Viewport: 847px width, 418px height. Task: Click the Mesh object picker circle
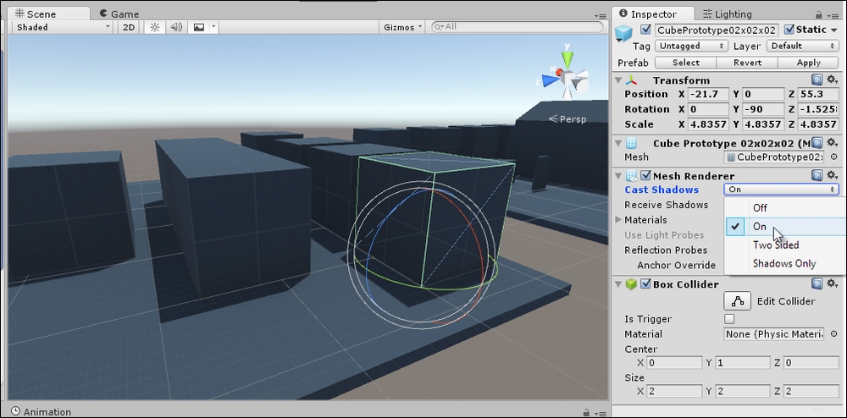click(x=833, y=157)
